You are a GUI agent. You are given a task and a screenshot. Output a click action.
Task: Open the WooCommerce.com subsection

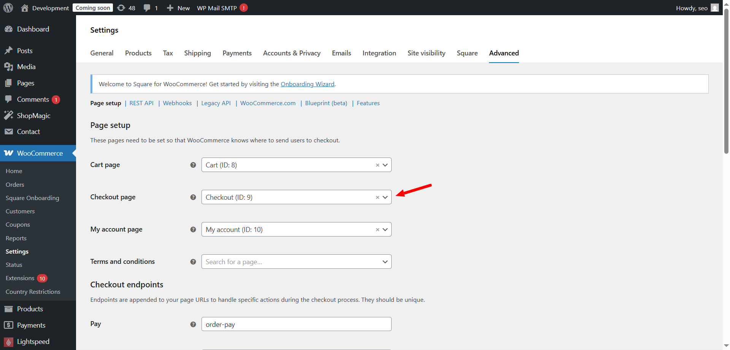point(268,103)
